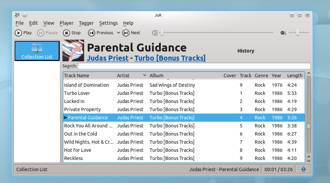Stop playback with the Stop button
330x183 pixels.
[x=72, y=33]
